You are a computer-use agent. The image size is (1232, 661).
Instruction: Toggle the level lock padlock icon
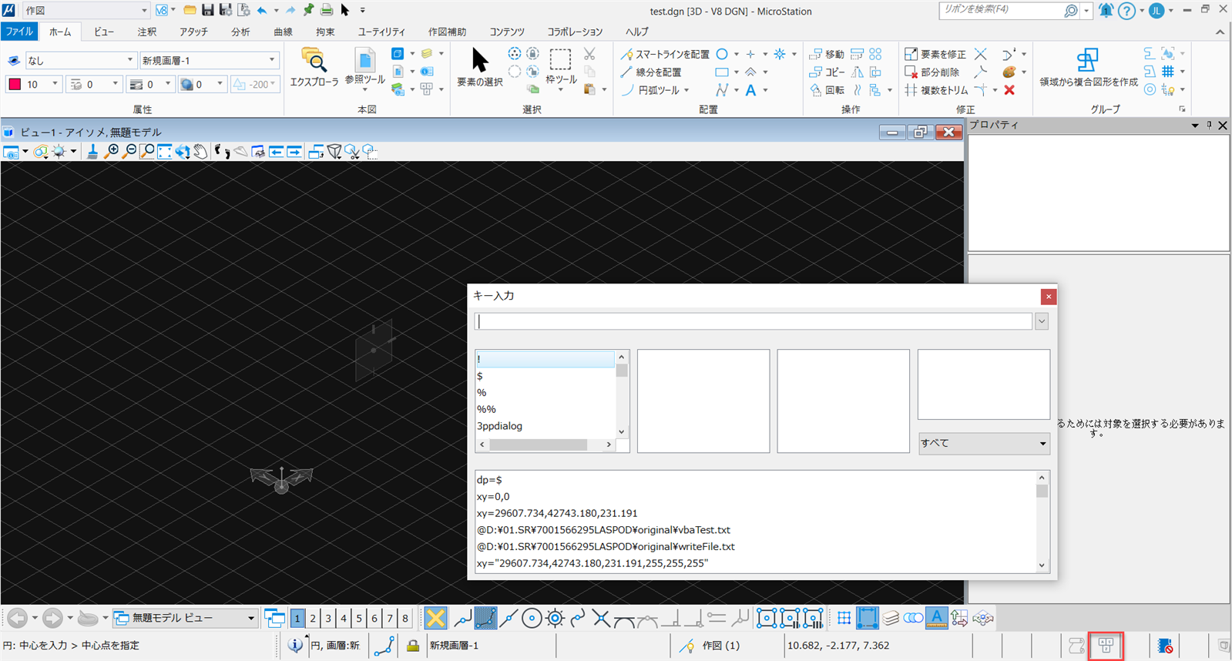coord(413,646)
